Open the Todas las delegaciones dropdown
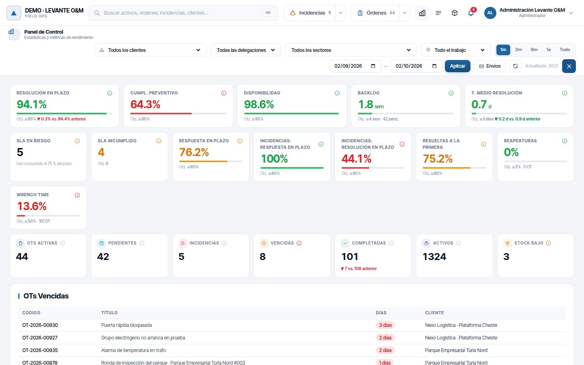 (246, 50)
